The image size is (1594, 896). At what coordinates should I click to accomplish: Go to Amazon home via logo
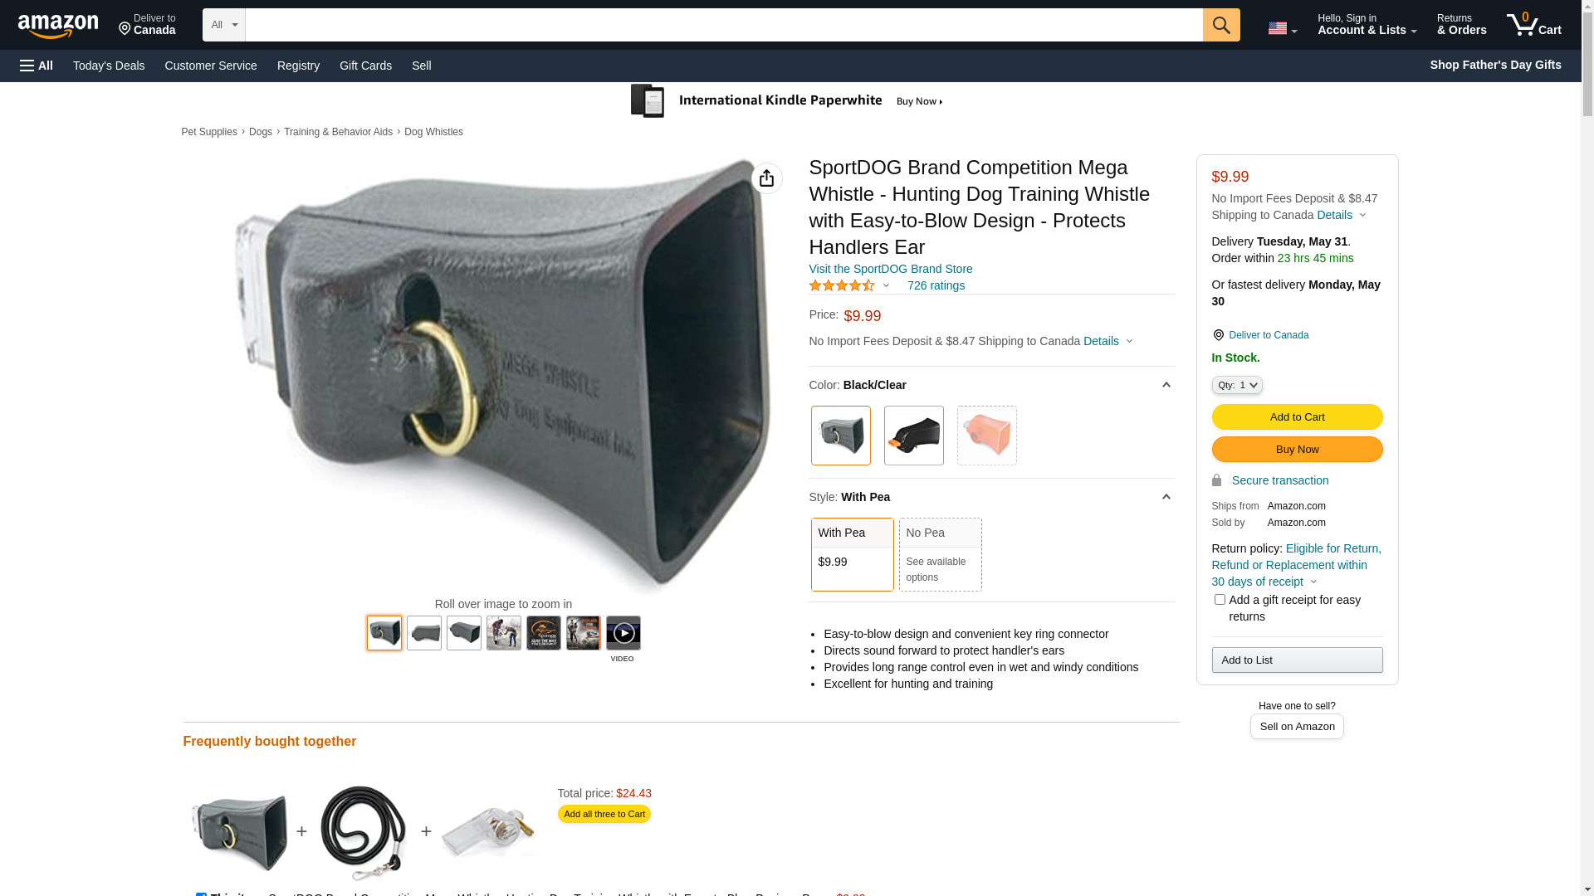pyautogui.click(x=58, y=27)
